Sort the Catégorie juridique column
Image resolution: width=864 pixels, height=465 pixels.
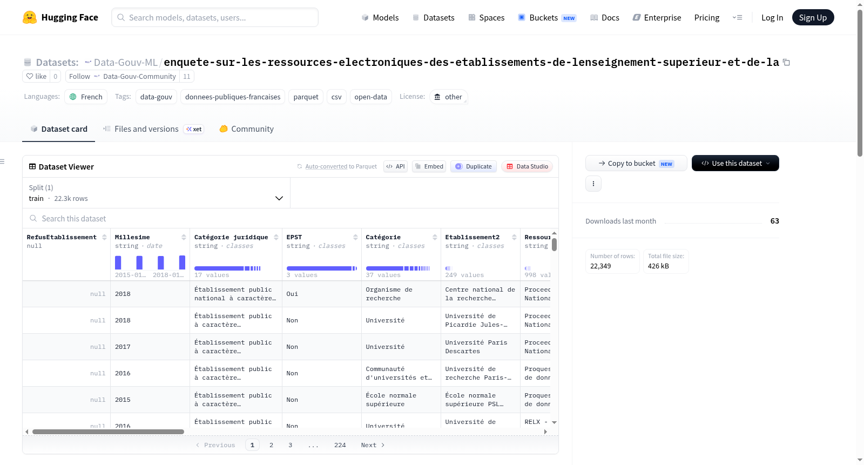(276, 237)
